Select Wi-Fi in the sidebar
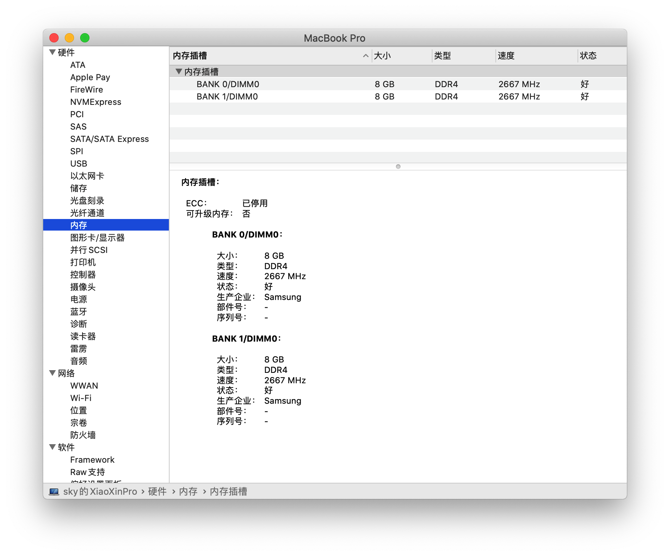The image size is (670, 556). pos(81,398)
